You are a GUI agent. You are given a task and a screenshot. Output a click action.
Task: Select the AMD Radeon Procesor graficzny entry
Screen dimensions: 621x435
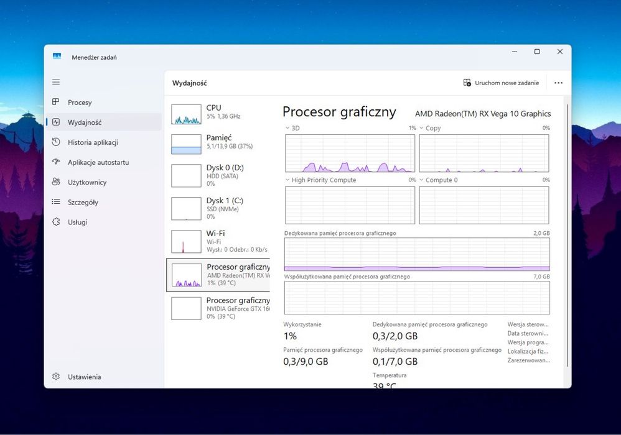point(218,275)
